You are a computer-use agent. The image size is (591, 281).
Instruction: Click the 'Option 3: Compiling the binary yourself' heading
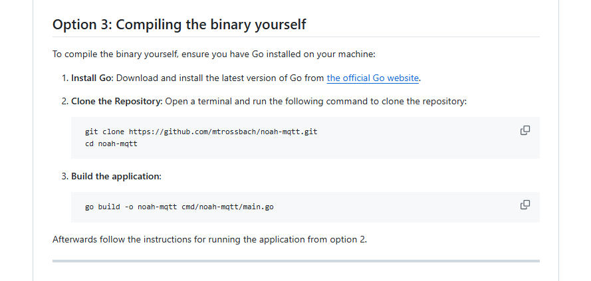[179, 25]
